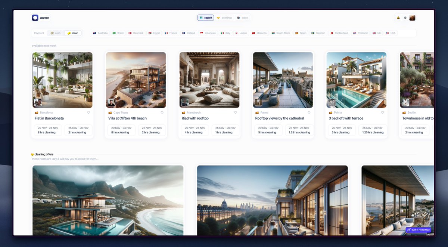Screen dimensions: 448x247
Task: Favorite the 3 bed loft with terrace
Action: pyautogui.click(x=382, y=112)
